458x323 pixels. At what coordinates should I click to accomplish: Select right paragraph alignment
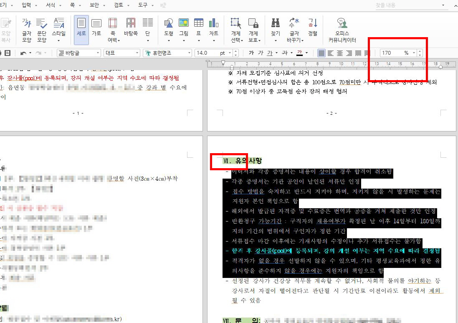pyautogui.click(x=349, y=53)
